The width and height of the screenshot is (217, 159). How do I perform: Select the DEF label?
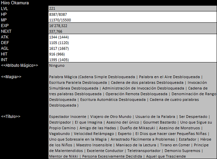[5, 43]
